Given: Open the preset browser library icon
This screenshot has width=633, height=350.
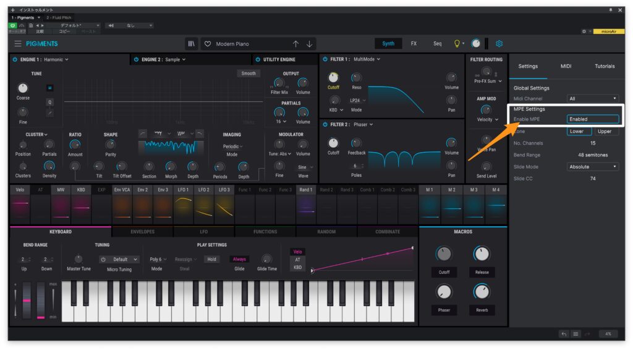Looking at the screenshot, I should pyautogui.click(x=191, y=44).
